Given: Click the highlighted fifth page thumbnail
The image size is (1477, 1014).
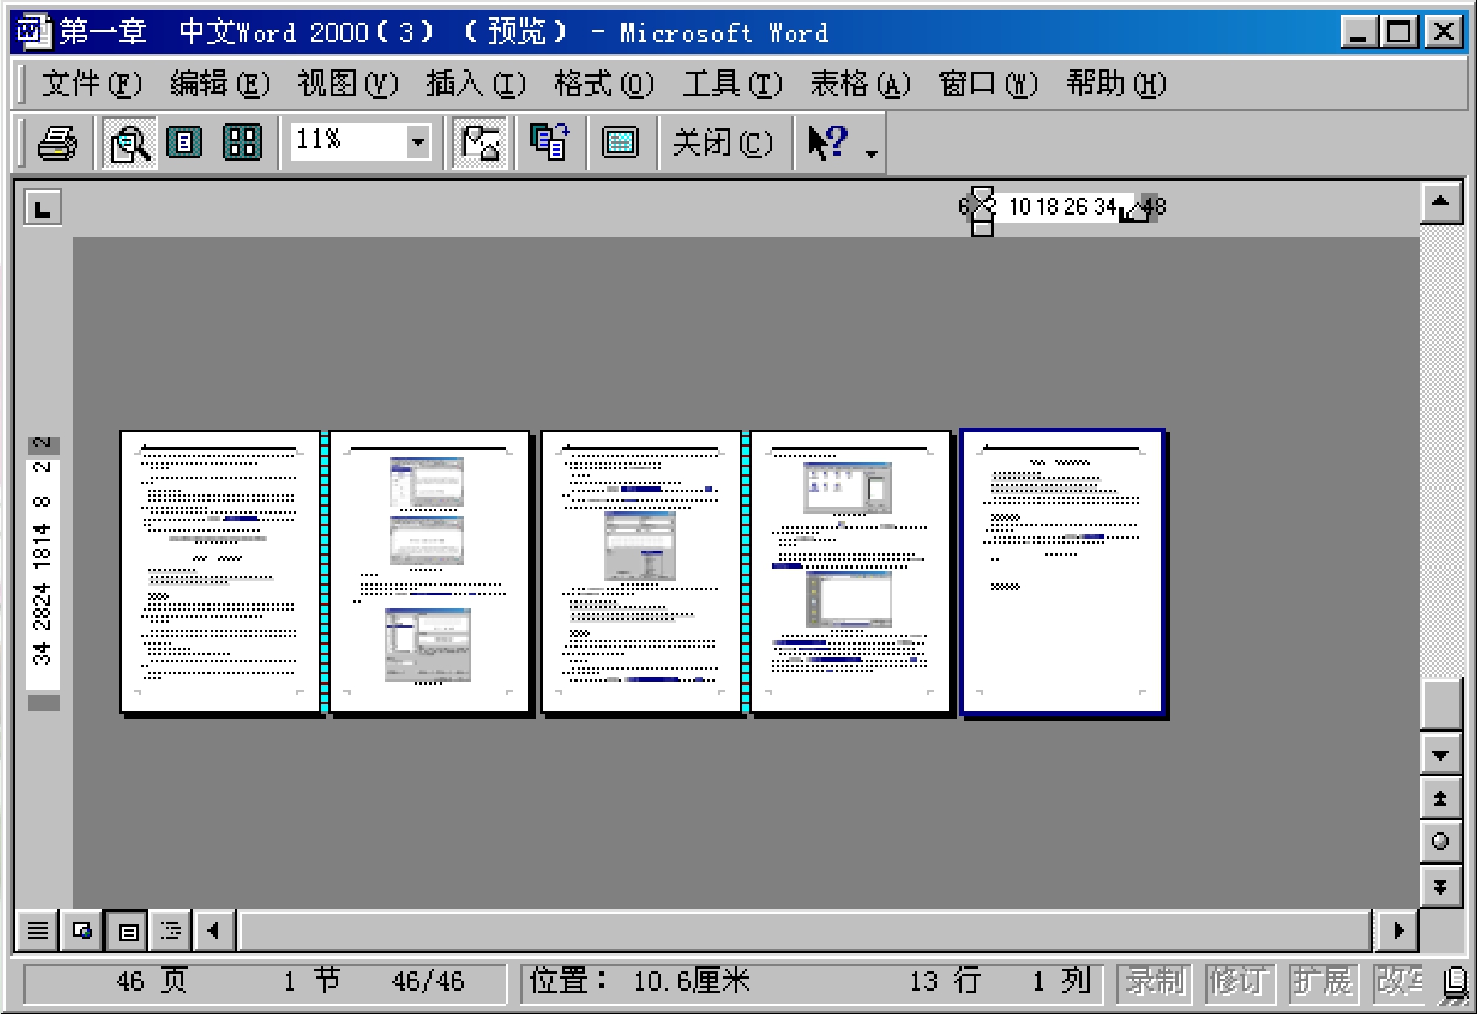Looking at the screenshot, I should [x=1062, y=572].
